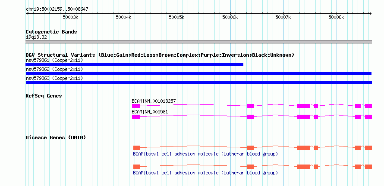
Task: Click first exon of BCAM NM_005581 transcript
Action: tap(136, 117)
